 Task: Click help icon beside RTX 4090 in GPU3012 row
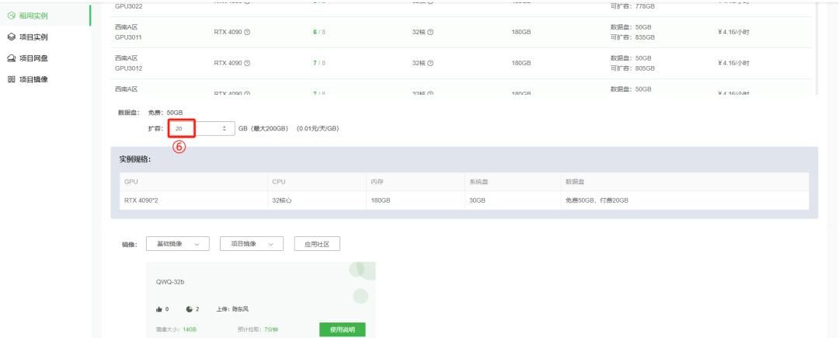247,63
